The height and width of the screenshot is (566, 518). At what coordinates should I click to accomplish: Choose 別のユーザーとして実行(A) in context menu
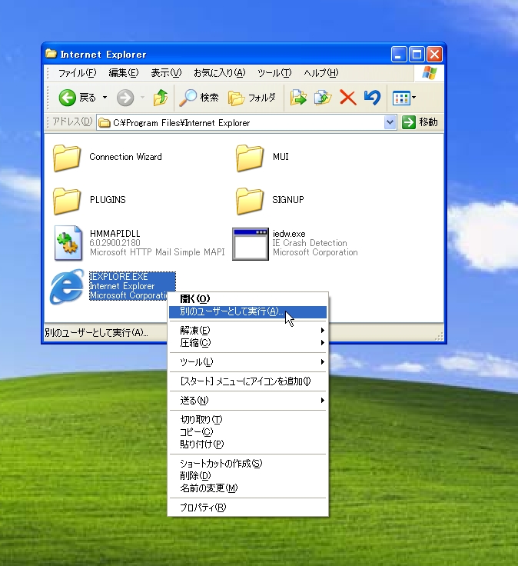[247, 311]
